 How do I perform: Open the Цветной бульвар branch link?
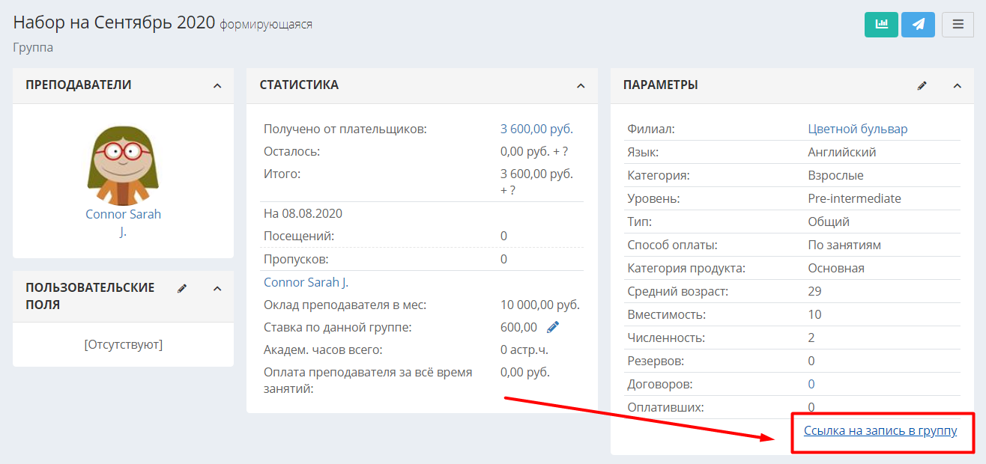click(x=858, y=129)
